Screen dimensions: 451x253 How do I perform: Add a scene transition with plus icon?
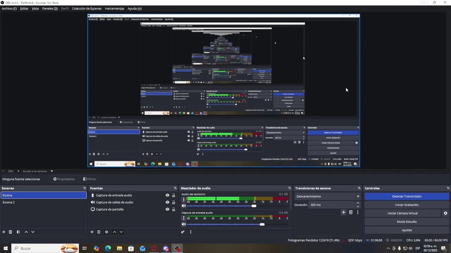pyautogui.click(x=344, y=212)
